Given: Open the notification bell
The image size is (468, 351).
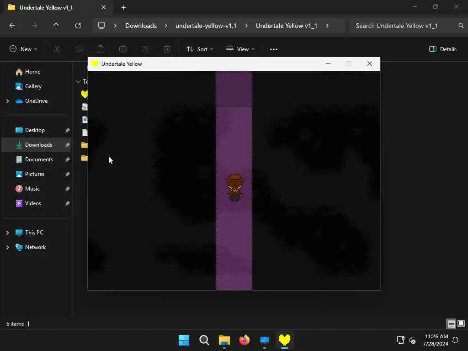Looking at the screenshot, I should 456,340.
